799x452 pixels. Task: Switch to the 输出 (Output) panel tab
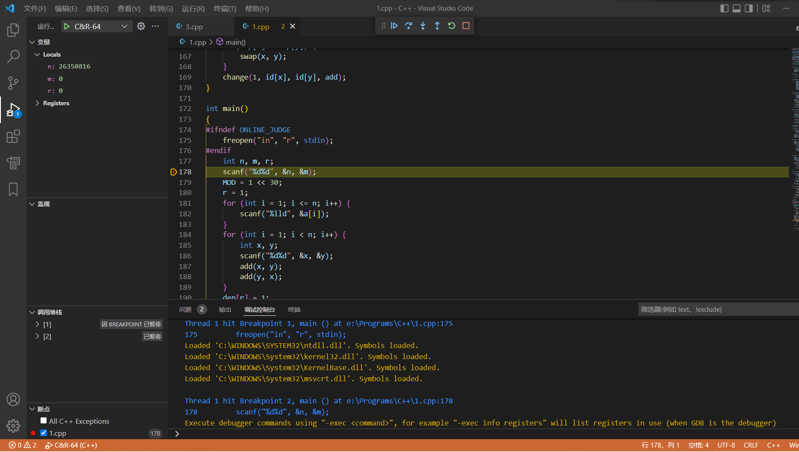point(225,310)
